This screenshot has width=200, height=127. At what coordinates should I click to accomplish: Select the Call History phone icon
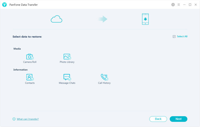[104, 77]
